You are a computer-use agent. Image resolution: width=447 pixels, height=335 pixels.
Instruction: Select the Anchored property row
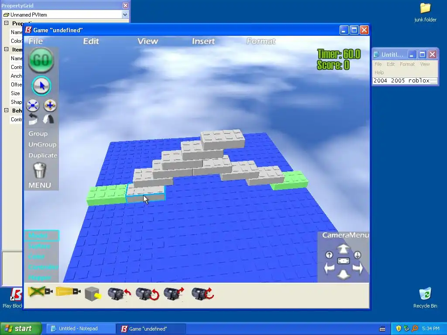pos(16,76)
